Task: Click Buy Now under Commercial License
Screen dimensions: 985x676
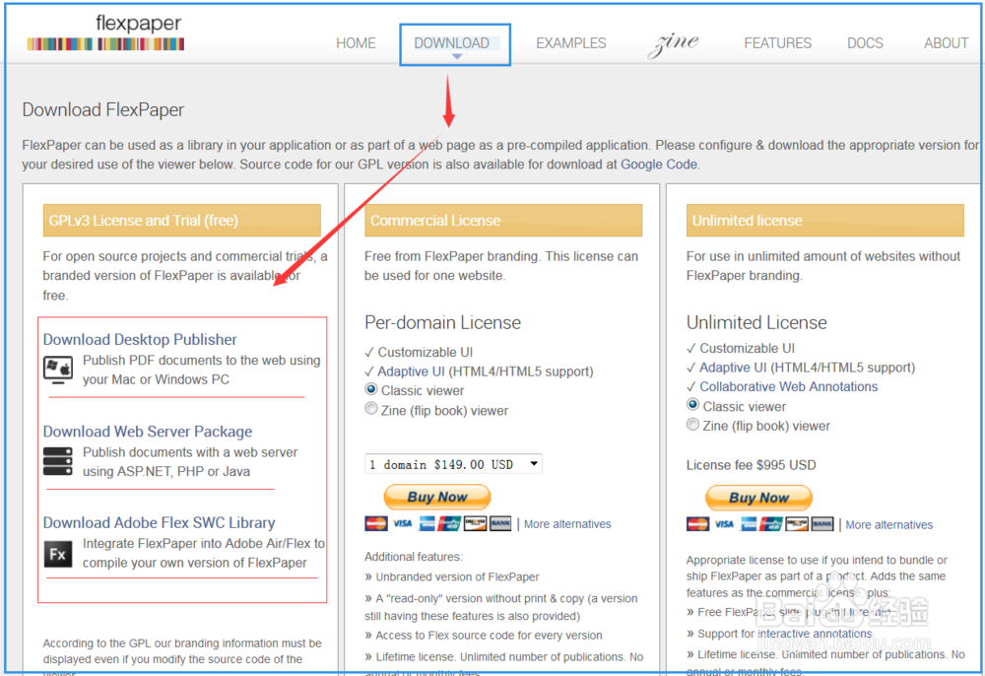Action: 437,497
